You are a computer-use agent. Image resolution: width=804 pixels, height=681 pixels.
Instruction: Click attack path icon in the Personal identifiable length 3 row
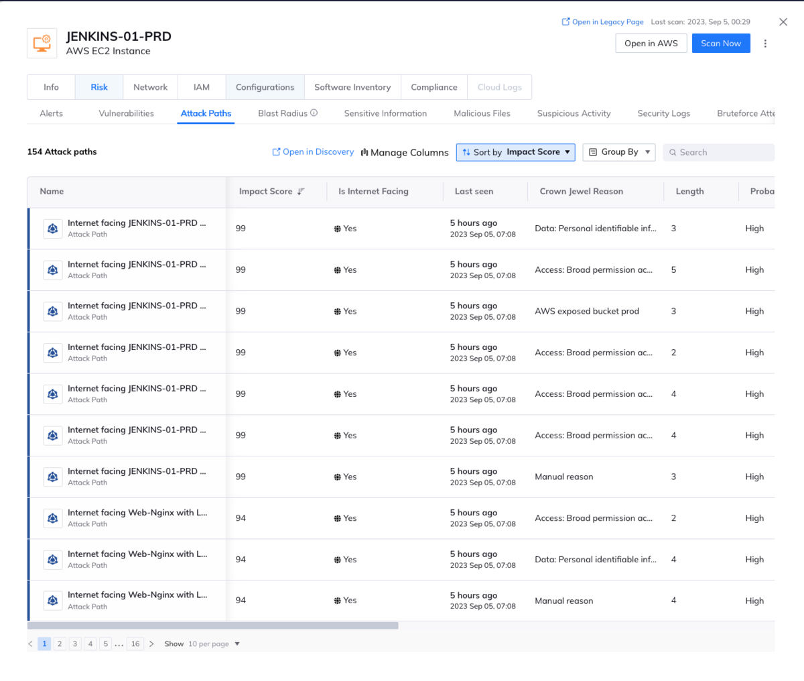coord(52,229)
